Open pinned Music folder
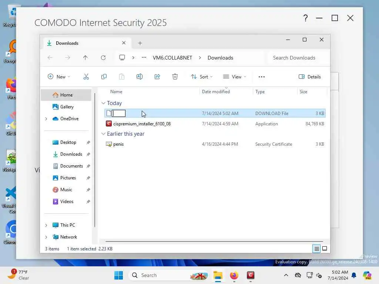Image resolution: width=379 pixels, height=284 pixels. [x=66, y=190]
